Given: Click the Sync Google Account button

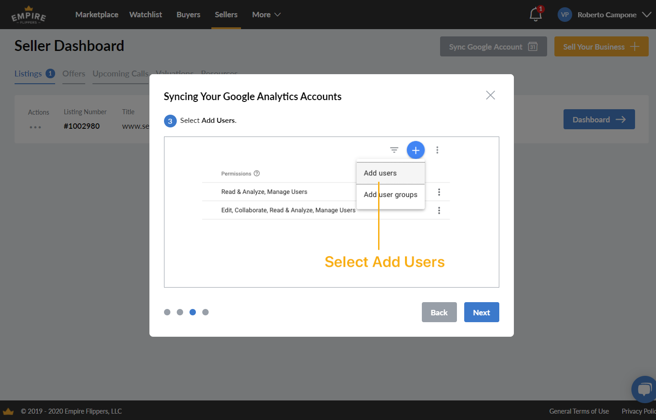Looking at the screenshot, I should (493, 46).
